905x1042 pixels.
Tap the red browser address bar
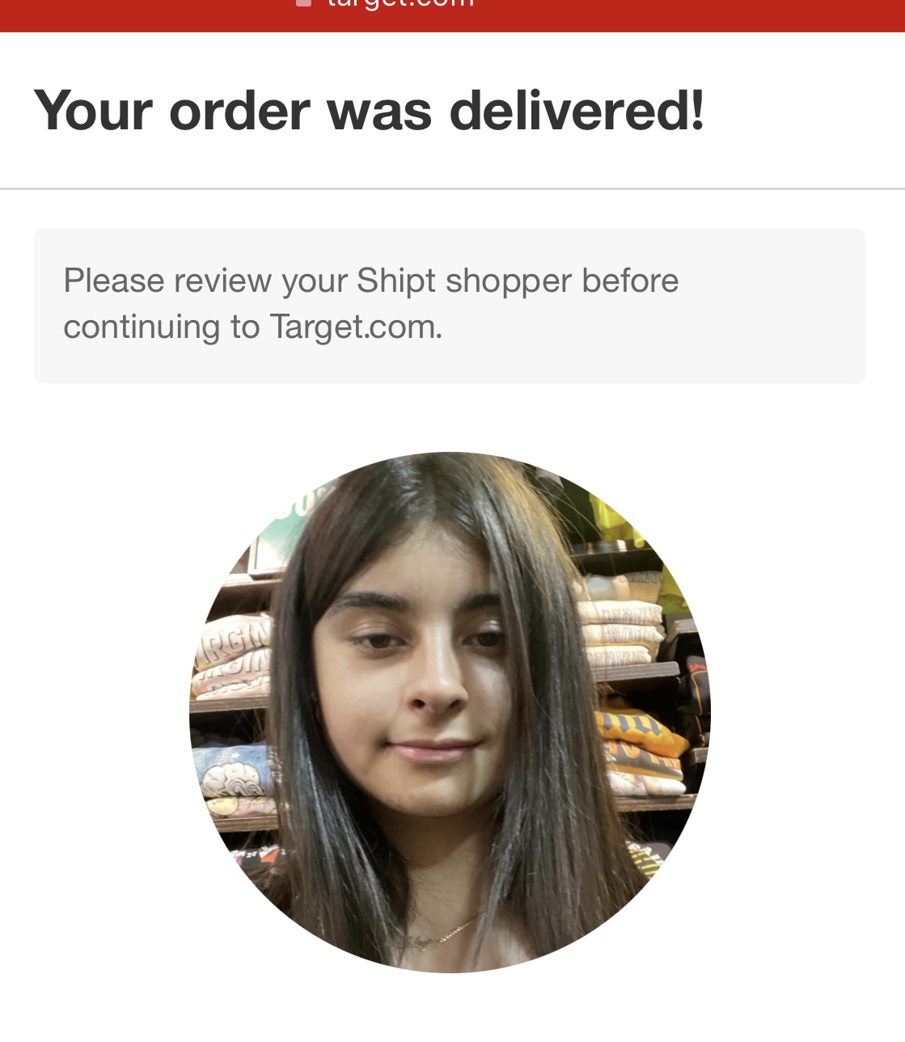pos(452,15)
